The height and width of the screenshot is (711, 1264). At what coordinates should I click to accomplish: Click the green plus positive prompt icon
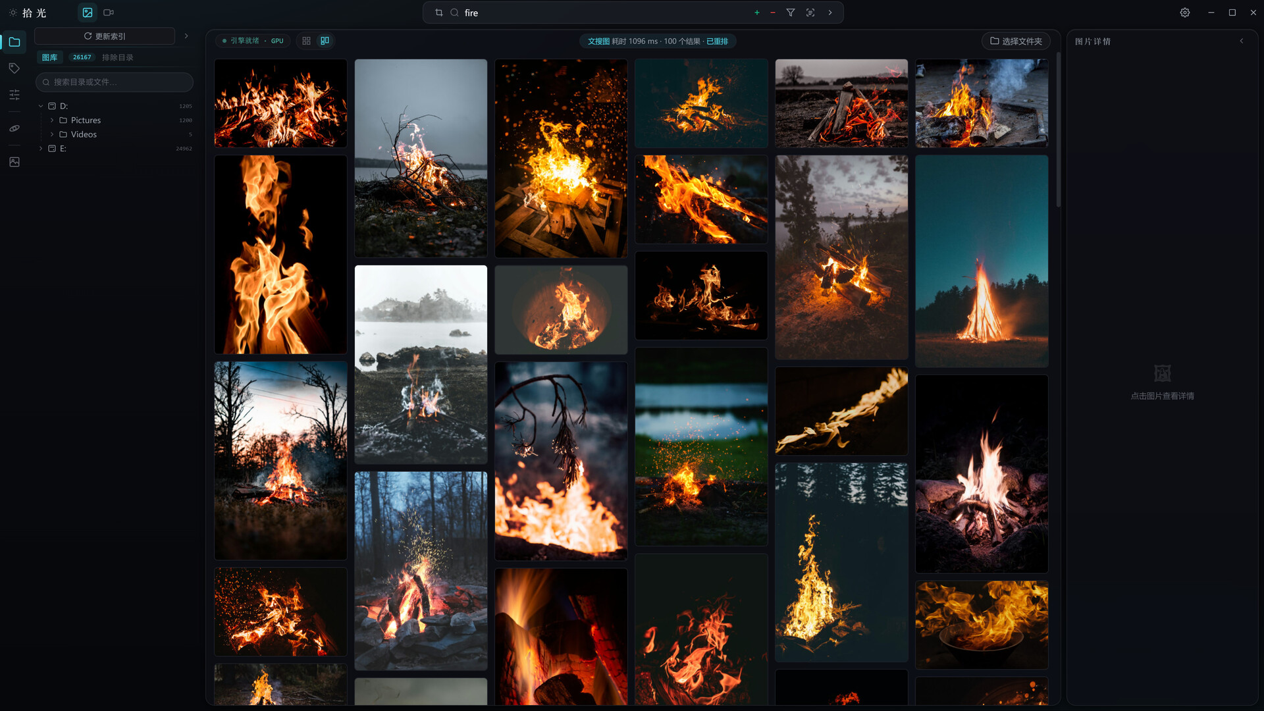(757, 13)
